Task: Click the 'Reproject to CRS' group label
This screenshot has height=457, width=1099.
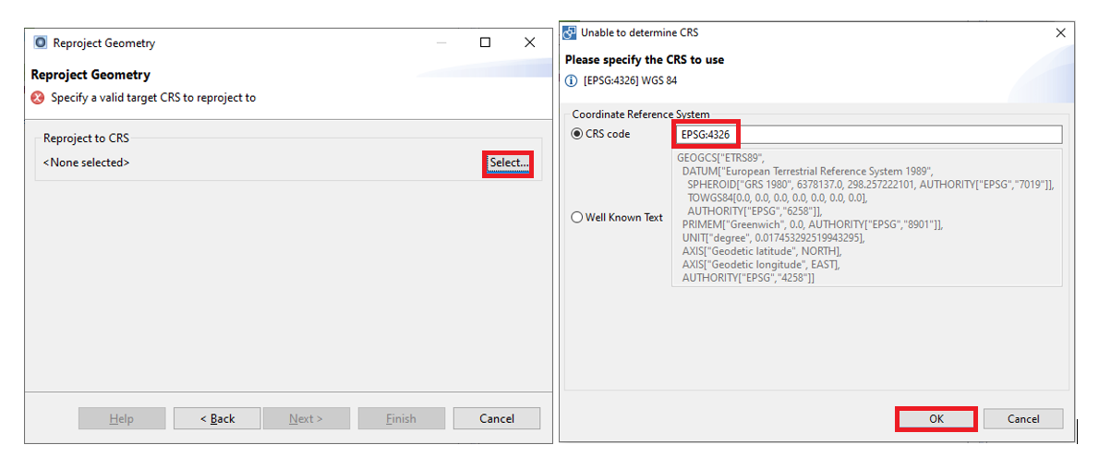Action: (86, 138)
